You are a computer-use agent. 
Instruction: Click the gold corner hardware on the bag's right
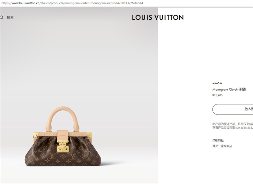coord(89,135)
